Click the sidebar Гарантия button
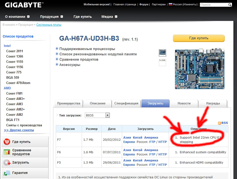Viewport: 237px width, 179px height. (x=25, y=173)
